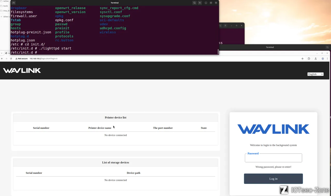
Task: Open the tmp_kt folder in the file manager
Action: (5, 11)
